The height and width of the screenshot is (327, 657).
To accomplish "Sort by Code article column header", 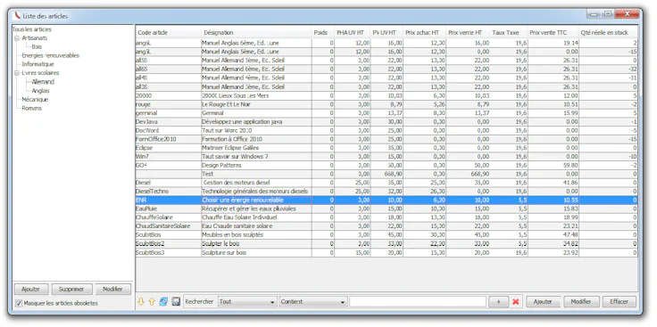I will [169, 33].
